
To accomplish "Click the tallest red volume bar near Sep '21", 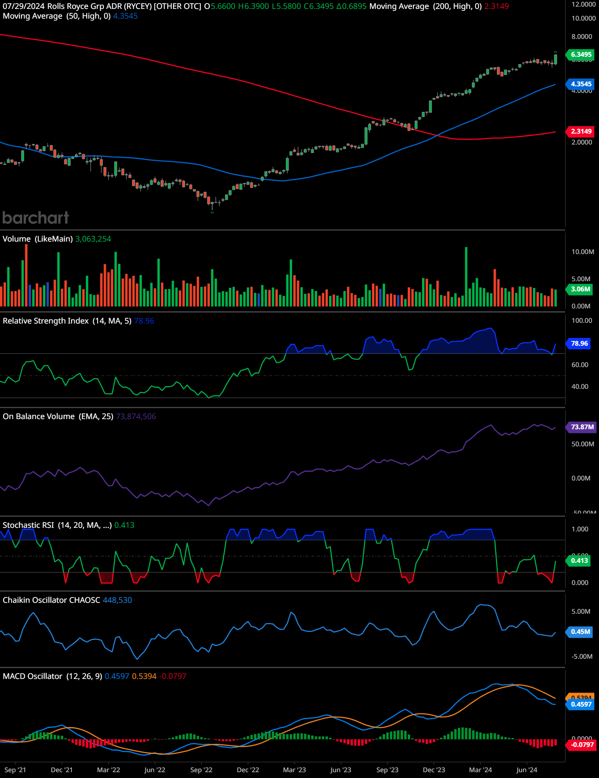I will [x=26, y=275].
